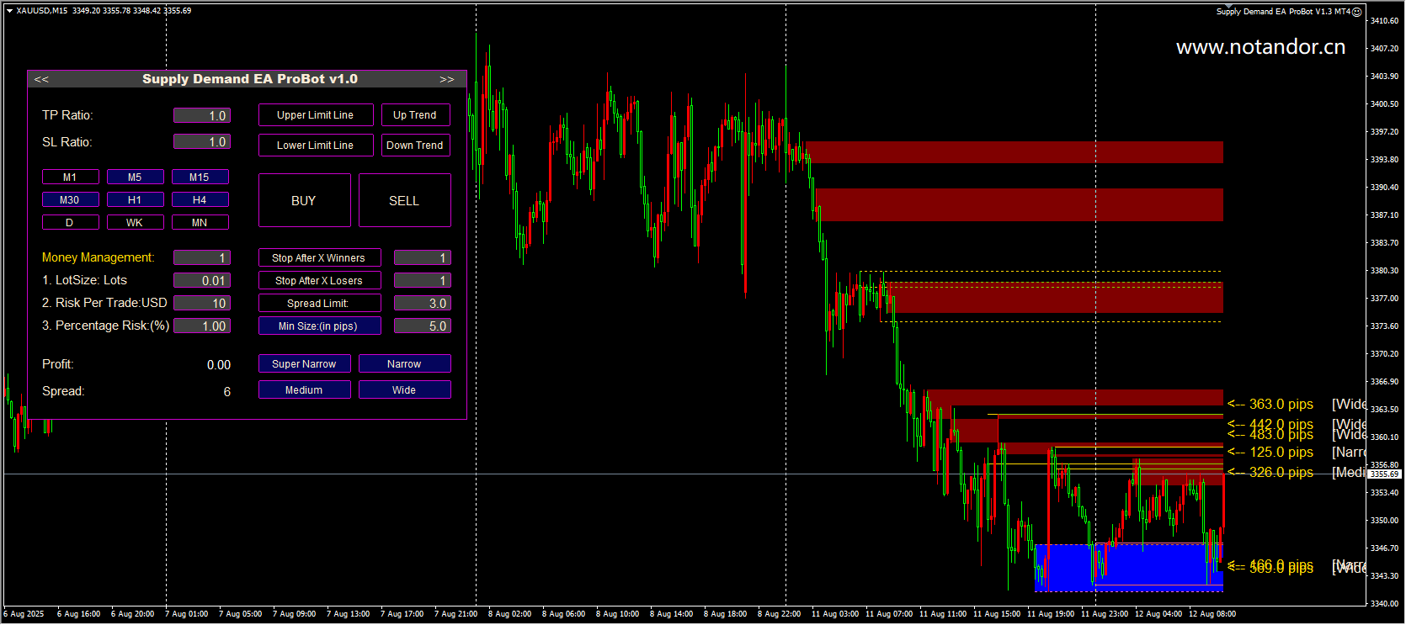This screenshot has height=625, width=1406.
Task: Click the Spread Limit button
Action: (319, 304)
